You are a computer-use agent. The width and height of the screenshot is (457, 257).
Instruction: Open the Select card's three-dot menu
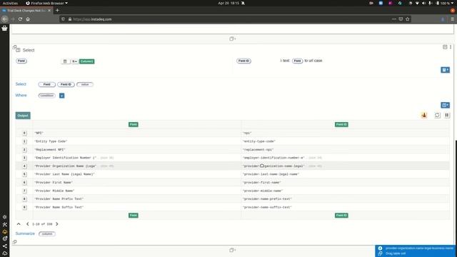click(x=451, y=47)
